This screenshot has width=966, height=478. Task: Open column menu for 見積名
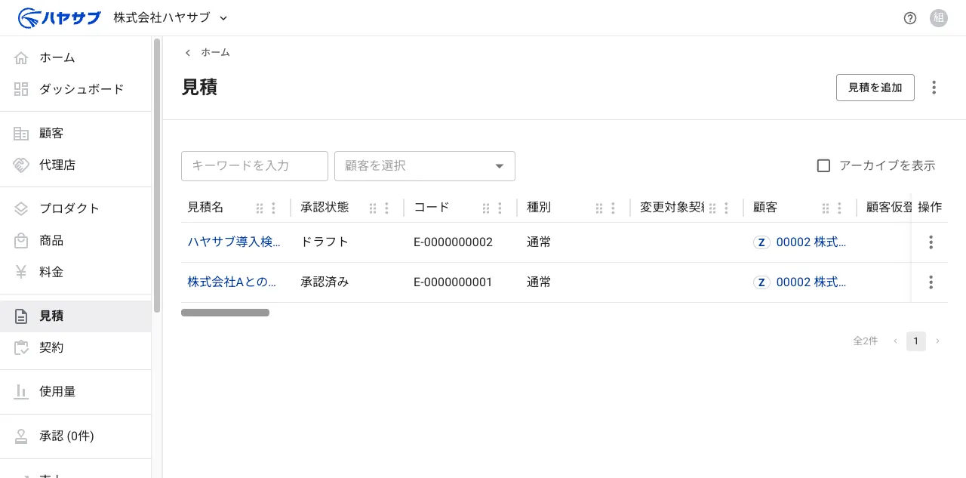point(273,208)
